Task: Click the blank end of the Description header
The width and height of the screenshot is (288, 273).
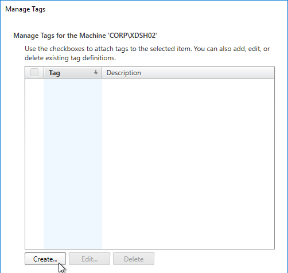Action: (208, 72)
